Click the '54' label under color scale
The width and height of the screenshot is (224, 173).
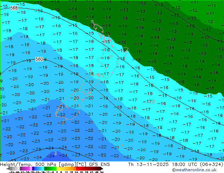click(x=101, y=172)
